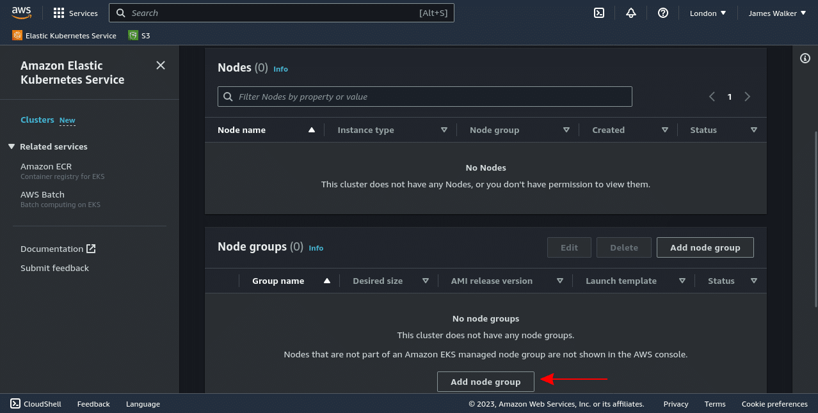This screenshot has width=818, height=413.
Task: Open the Documentation external link
Action: 58,249
